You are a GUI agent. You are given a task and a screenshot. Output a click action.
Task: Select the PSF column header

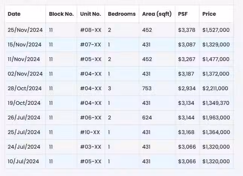183,14
